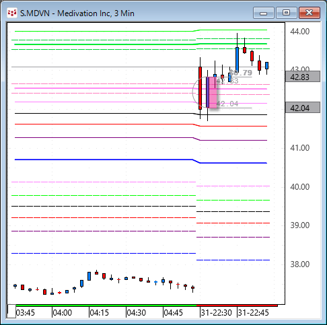Click the red session bar on time axis
This screenshot has width=327, height=325.
coord(237,305)
